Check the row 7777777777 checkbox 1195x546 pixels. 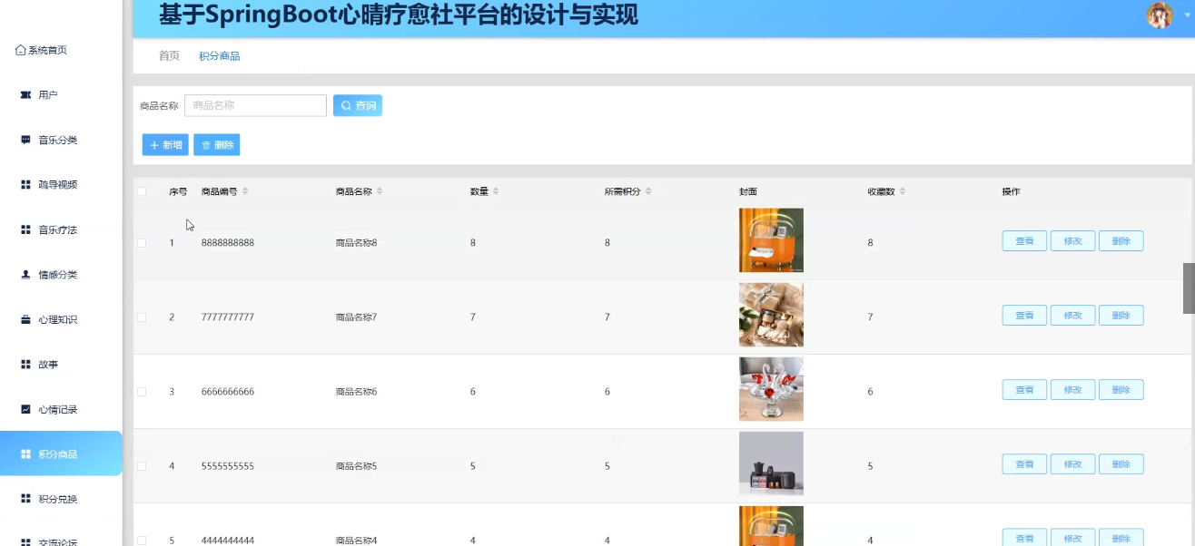[x=142, y=317]
